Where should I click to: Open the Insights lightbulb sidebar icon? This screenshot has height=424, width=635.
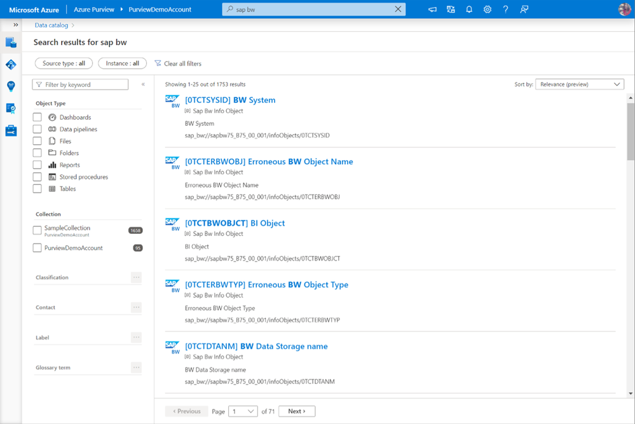[x=11, y=86]
